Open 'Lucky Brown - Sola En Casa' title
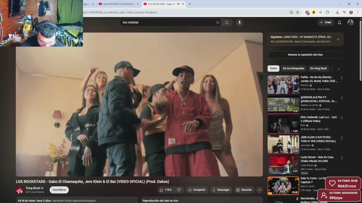 [x=317, y=159]
